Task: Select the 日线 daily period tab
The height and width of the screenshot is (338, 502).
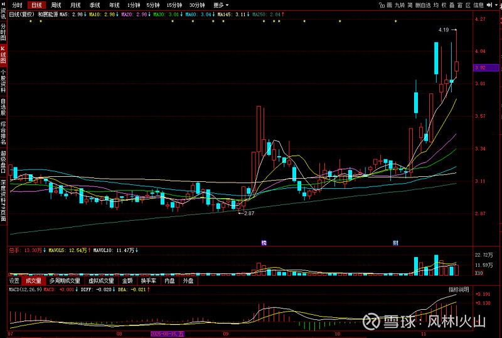Action: click(x=36, y=5)
